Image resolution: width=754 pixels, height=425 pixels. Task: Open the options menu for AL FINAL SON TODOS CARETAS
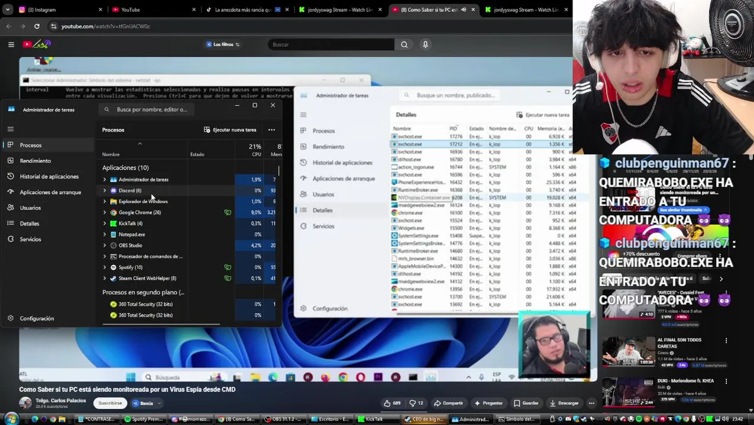pyautogui.click(x=726, y=341)
